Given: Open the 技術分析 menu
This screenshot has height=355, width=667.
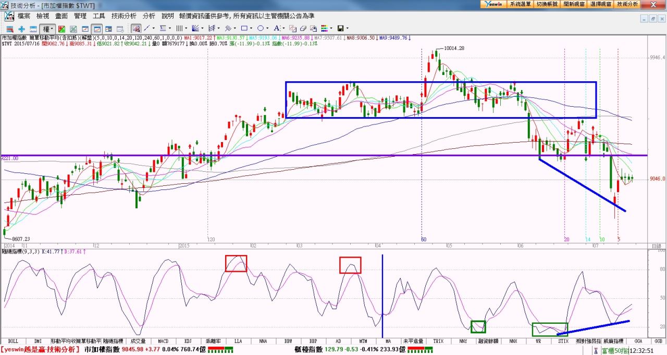Looking at the screenshot, I should pos(123,16).
